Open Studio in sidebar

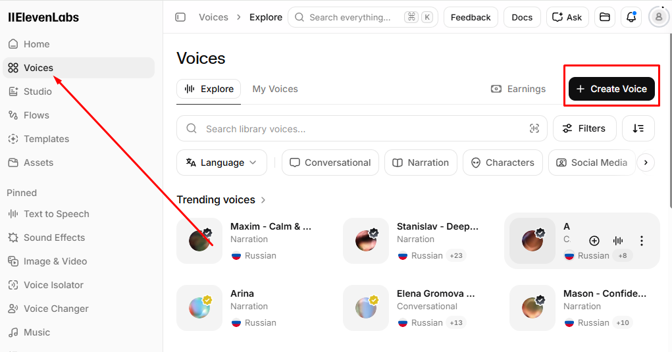(x=78, y=91)
